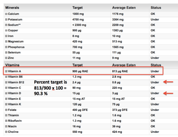178x137 pixels.
Task: Expand the Vitamin D row
Action: (x=6, y=93)
